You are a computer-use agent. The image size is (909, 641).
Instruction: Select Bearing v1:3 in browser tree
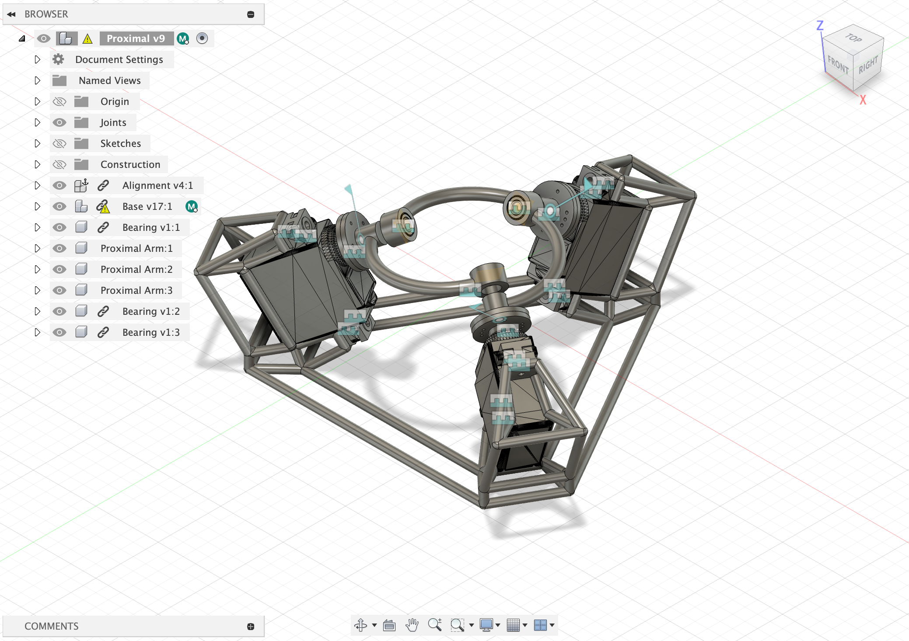tap(150, 332)
